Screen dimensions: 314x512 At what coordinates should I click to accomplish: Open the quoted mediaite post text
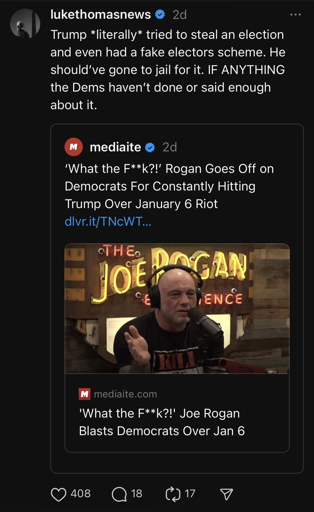(x=169, y=186)
